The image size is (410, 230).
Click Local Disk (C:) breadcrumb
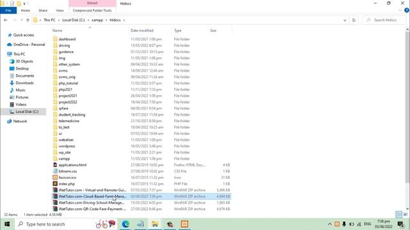point(74,20)
